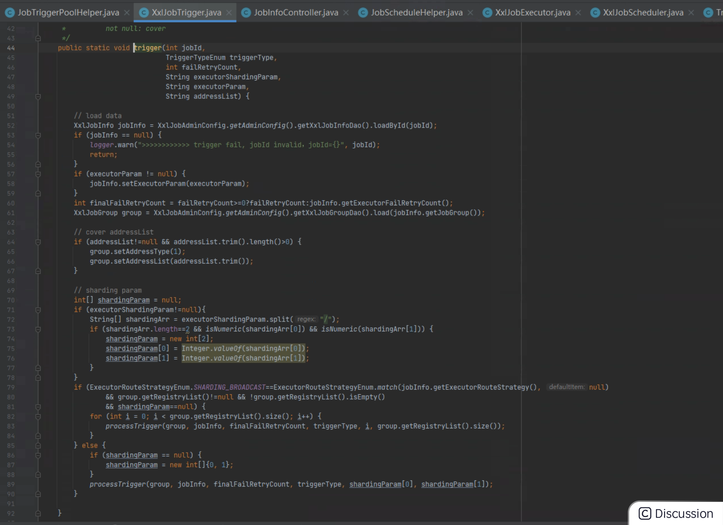Collapse jobInfo null check fold at line 53
Viewport: 723px width, 525px height.
click(x=38, y=135)
